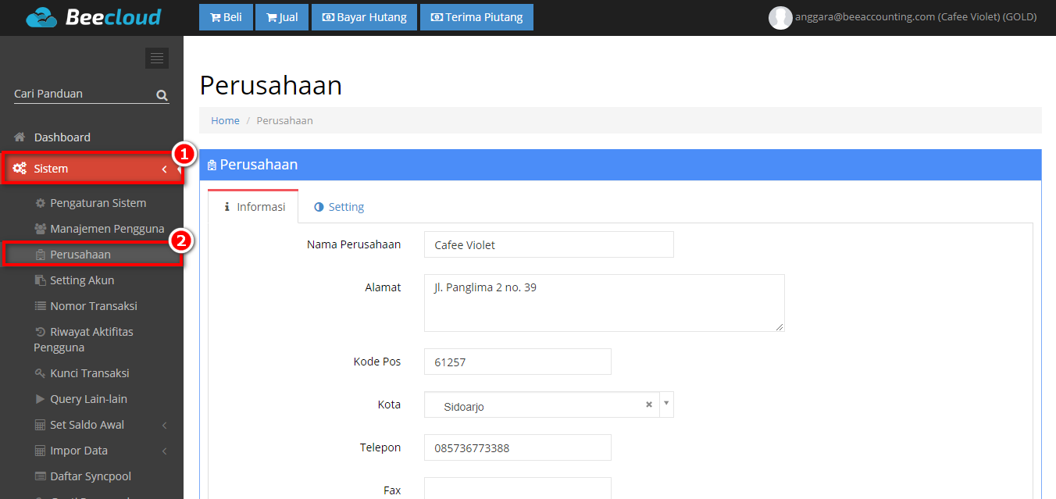Click the Sistem gears icon

[20, 169]
